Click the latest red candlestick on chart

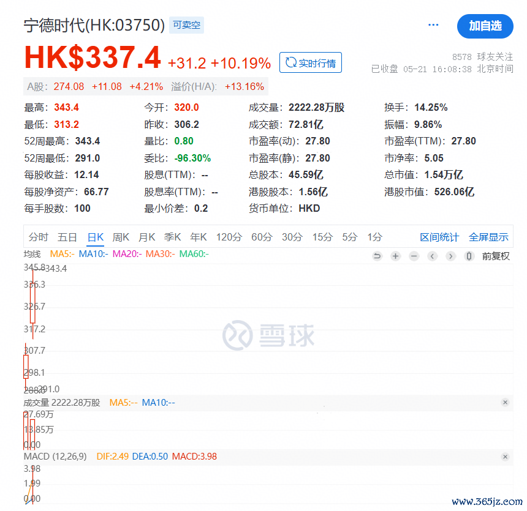coord(32,303)
